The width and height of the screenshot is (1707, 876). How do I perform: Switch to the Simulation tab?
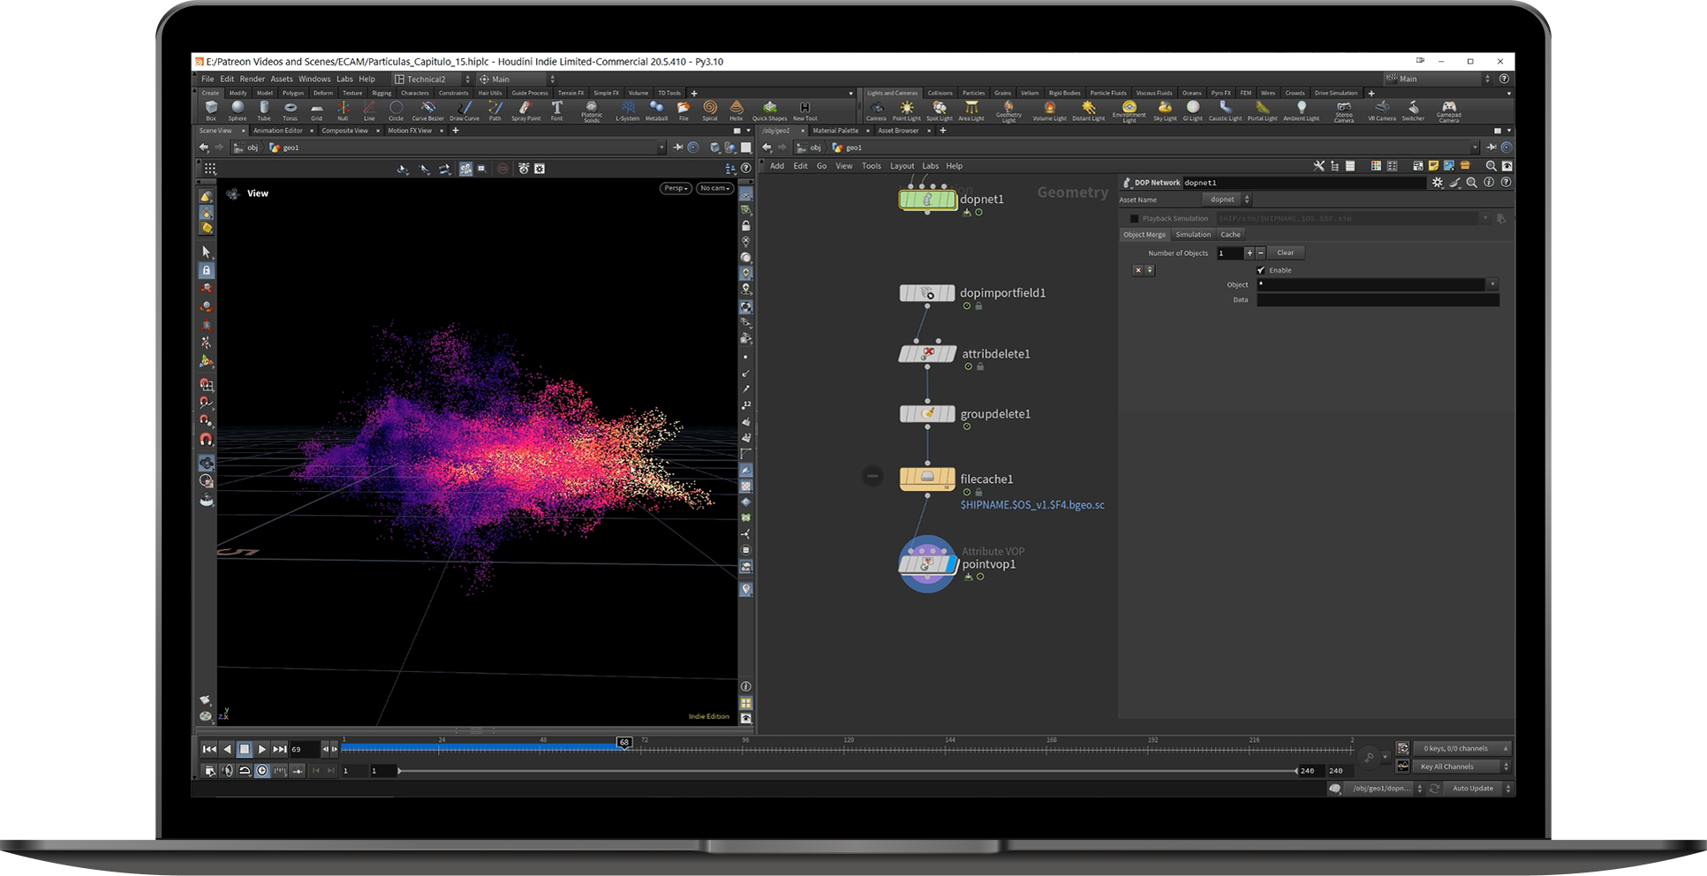1192,235
